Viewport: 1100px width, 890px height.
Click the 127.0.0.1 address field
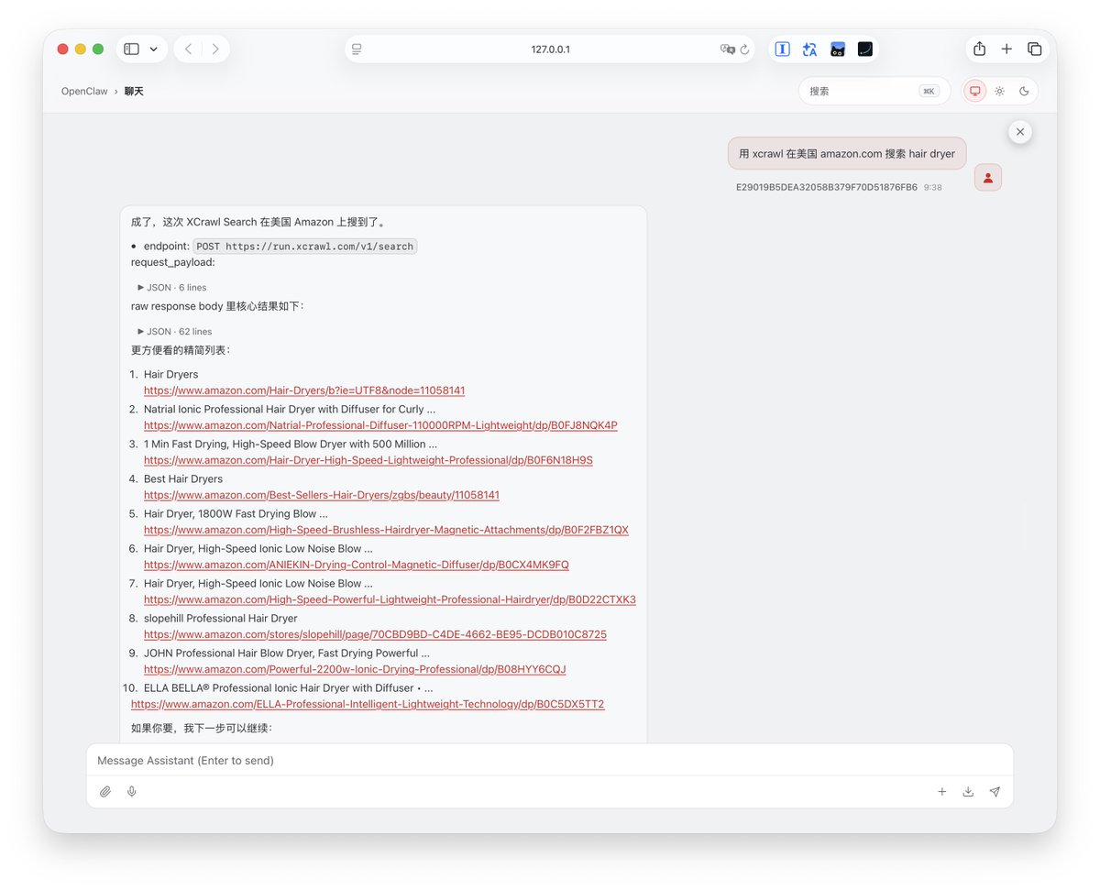550,49
